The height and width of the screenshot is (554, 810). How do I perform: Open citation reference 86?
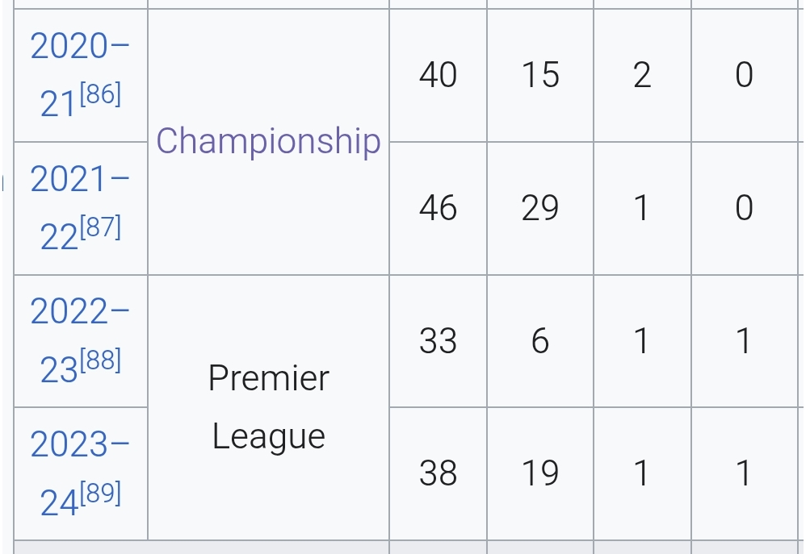click(101, 94)
